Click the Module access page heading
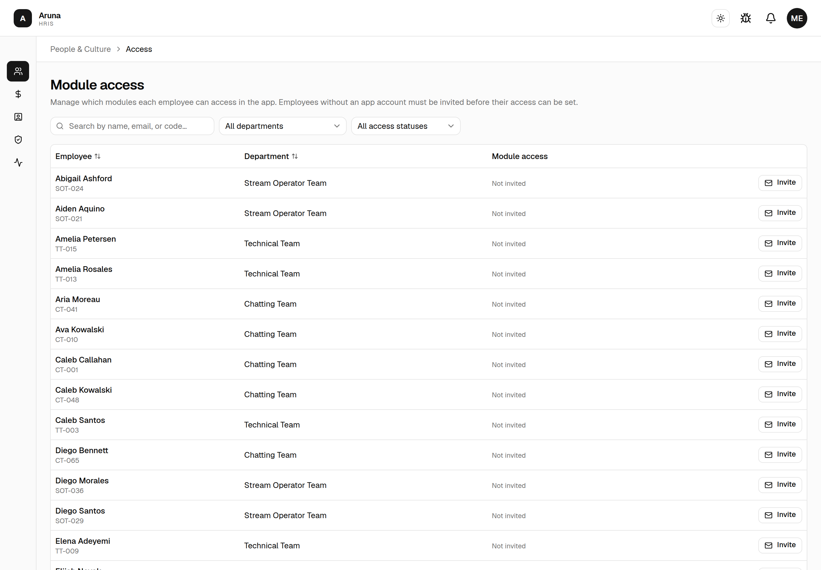The width and height of the screenshot is (821, 570). pos(97,85)
